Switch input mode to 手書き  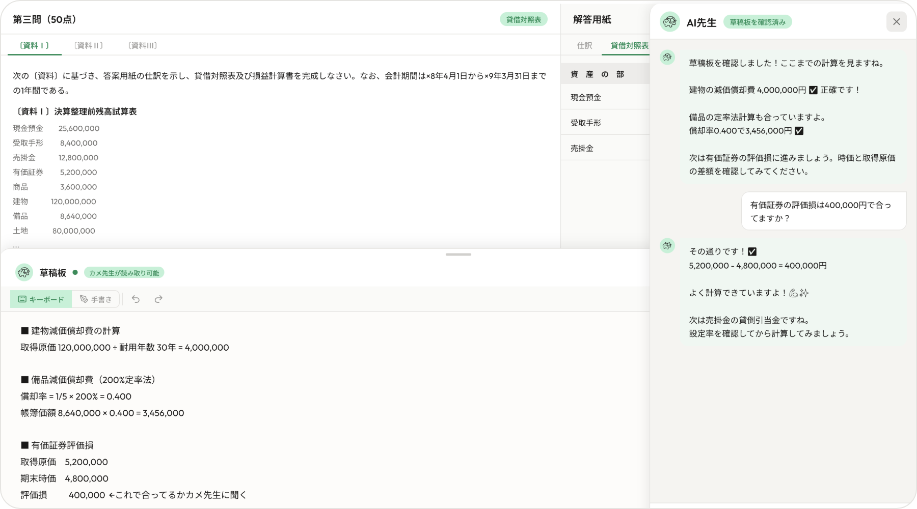(96, 299)
